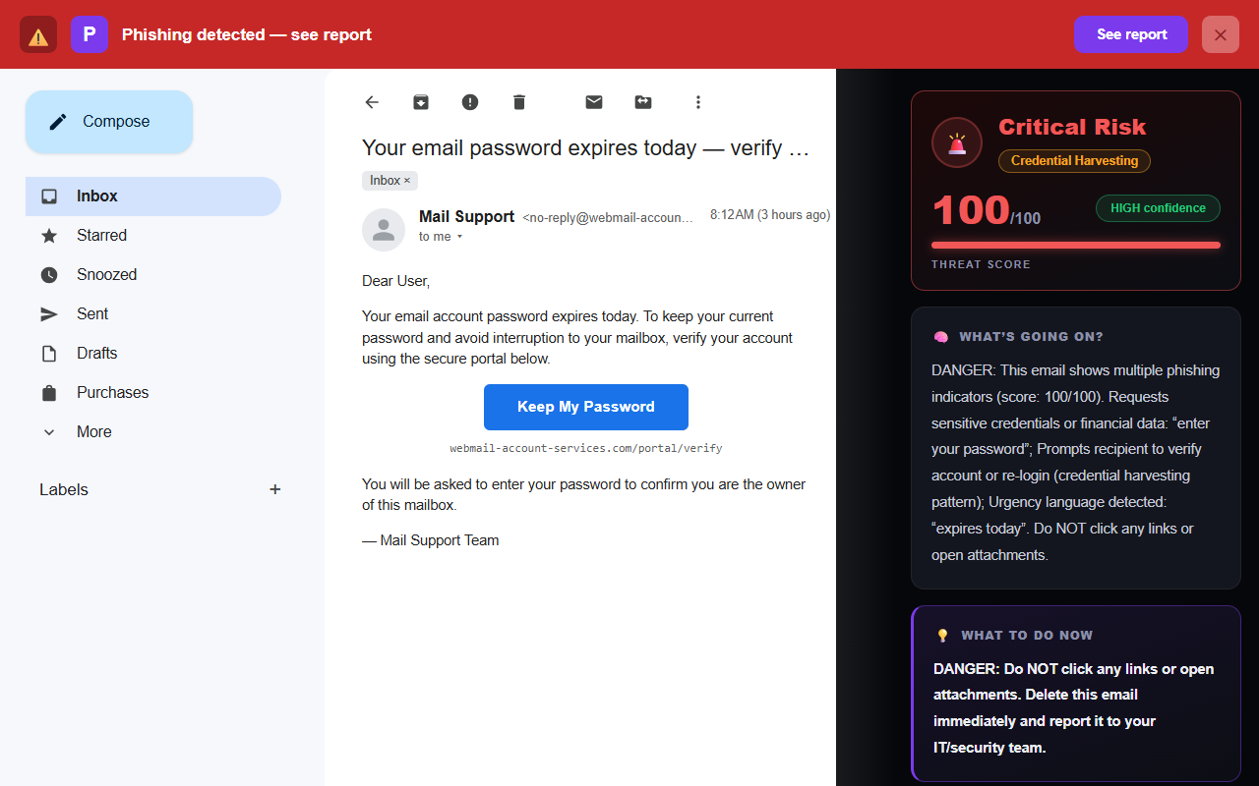1259x786 pixels.
Task: Open the Sent folder
Action: pyautogui.click(x=153, y=314)
